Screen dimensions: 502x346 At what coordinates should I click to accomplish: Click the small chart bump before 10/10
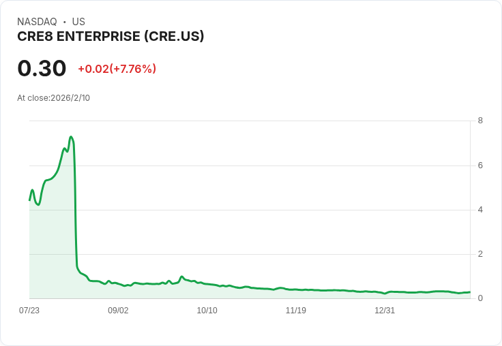click(182, 277)
